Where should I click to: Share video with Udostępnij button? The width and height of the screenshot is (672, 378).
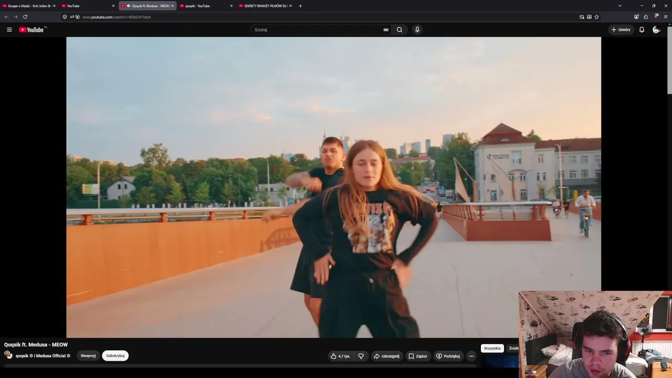click(387, 356)
